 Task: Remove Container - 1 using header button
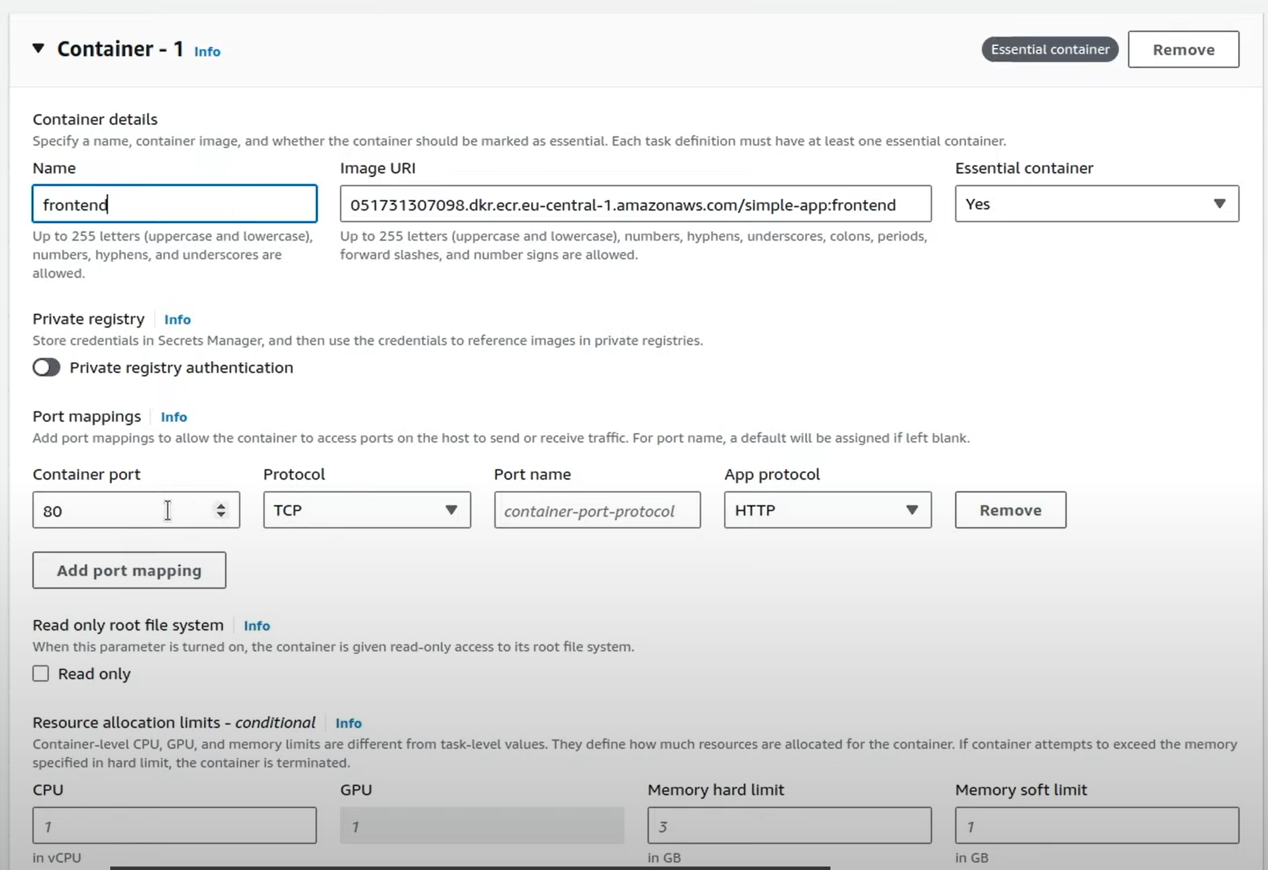coord(1183,50)
